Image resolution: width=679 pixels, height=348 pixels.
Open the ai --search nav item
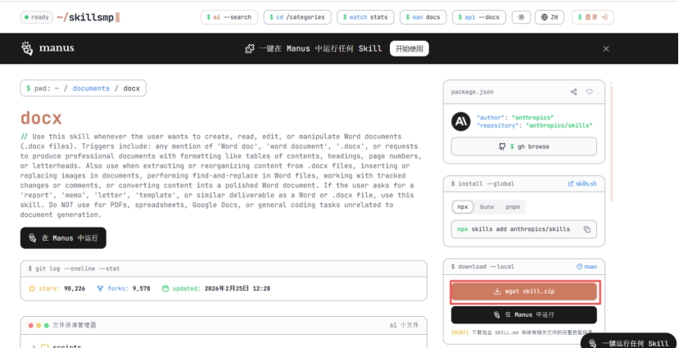229,17
